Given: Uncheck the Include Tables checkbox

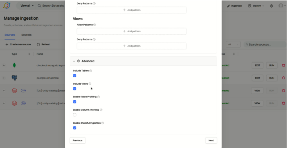Looking at the screenshot, I should 75,76.
